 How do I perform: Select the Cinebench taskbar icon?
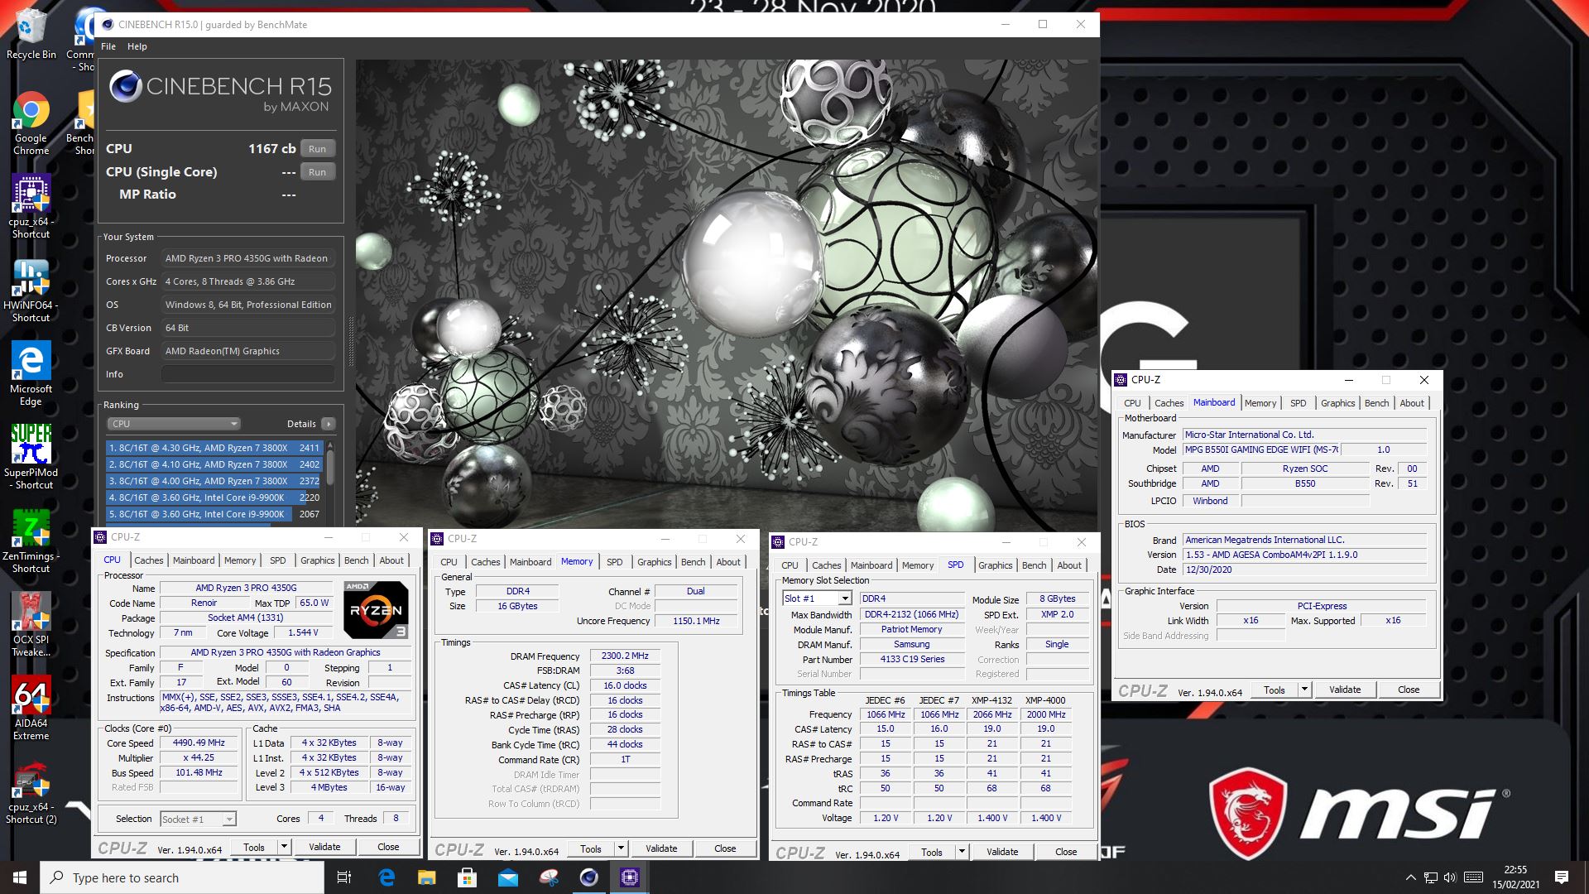588,877
